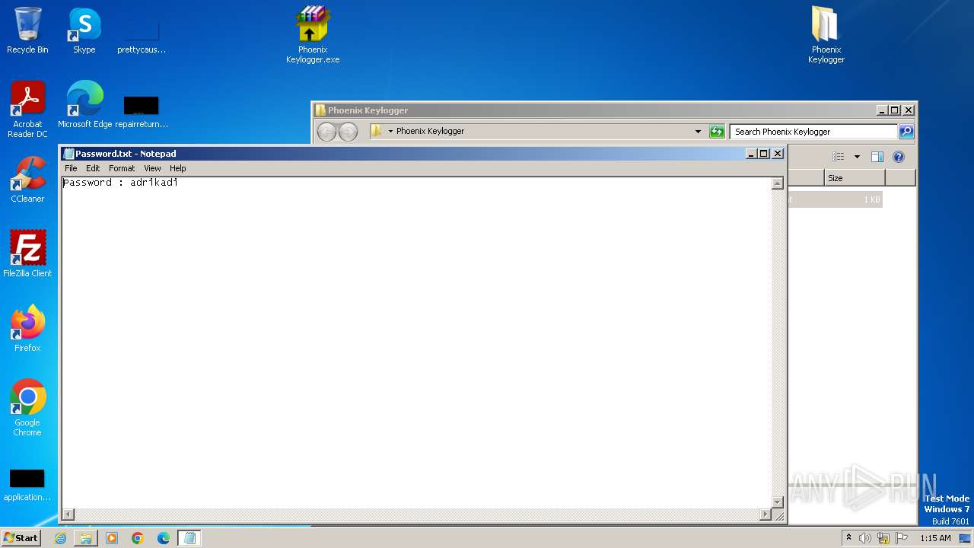Change Explorer view icon
Image resolution: width=974 pixels, height=548 pixels.
point(839,157)
